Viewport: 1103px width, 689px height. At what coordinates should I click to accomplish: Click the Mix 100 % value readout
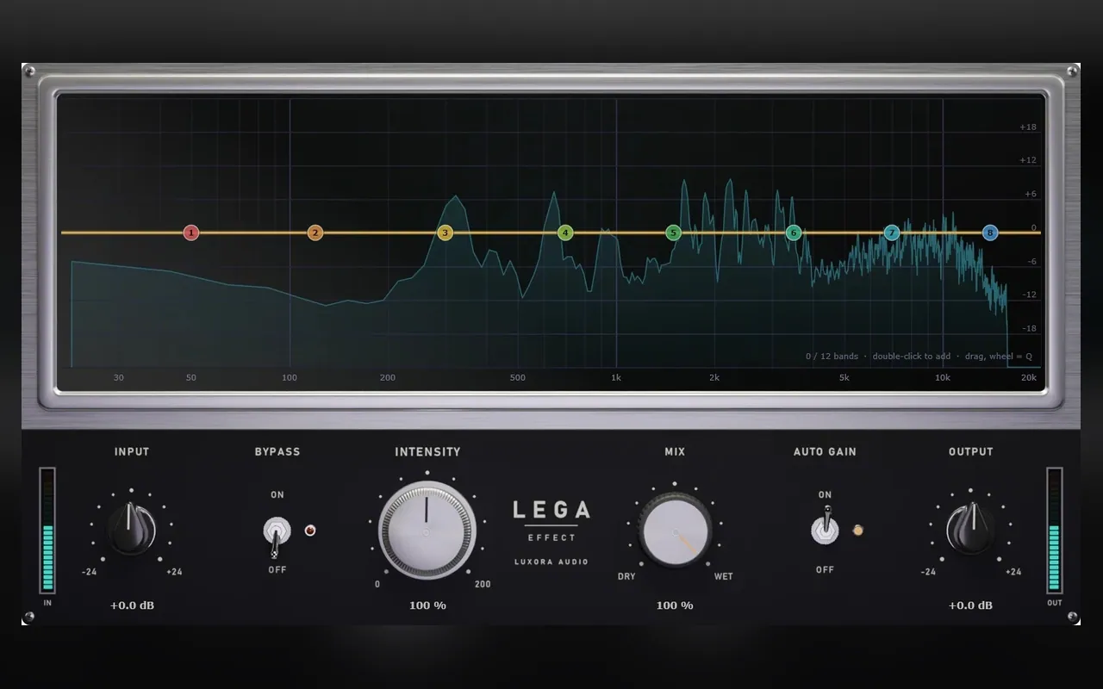(675, 605)
